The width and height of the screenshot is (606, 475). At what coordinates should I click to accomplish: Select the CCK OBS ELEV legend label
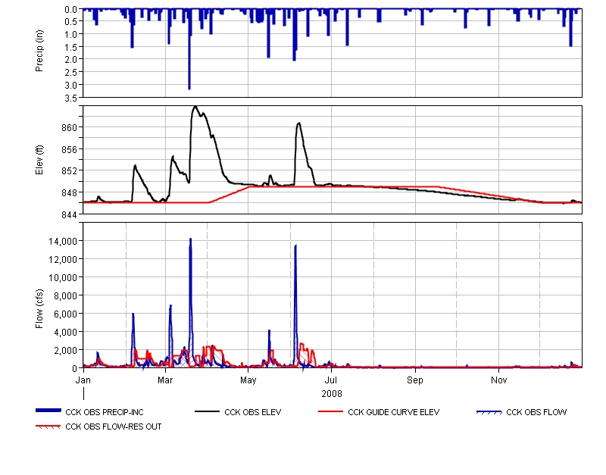[252, 412]
